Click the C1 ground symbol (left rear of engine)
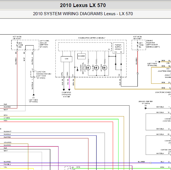 pyautogui.click(x=159, y=62)
